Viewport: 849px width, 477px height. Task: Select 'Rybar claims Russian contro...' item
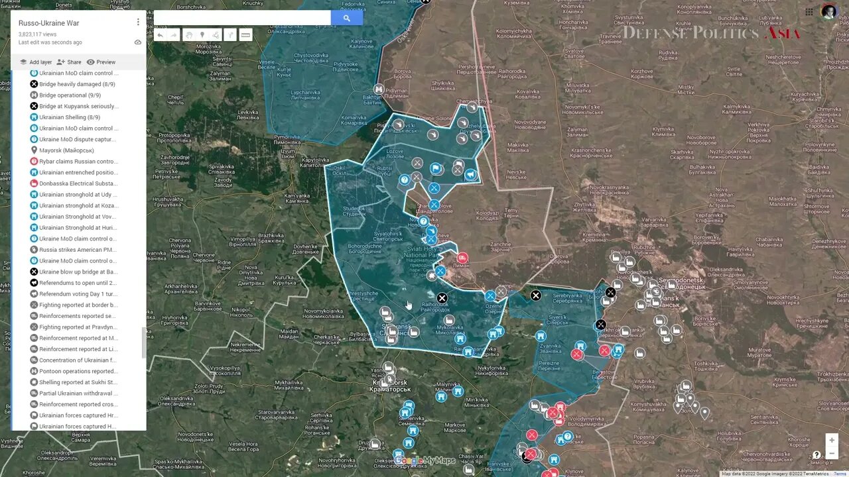click(78, 162)
